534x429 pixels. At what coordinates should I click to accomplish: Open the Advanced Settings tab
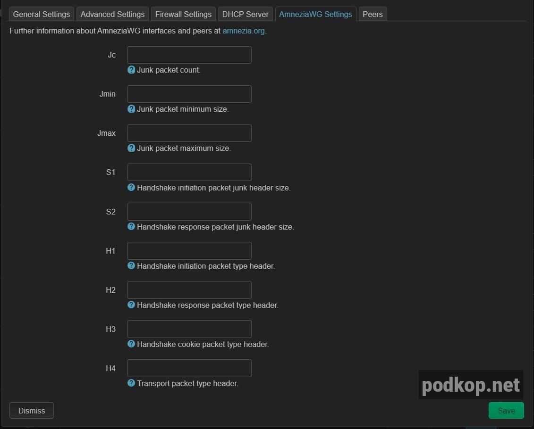[x=112, y=14]
